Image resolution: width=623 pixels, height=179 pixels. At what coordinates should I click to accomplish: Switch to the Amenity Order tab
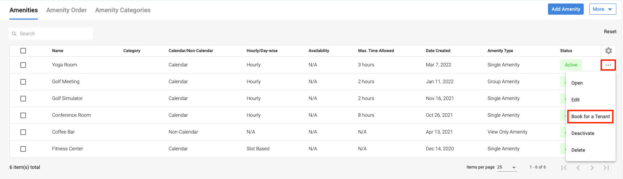coord(66,10)
